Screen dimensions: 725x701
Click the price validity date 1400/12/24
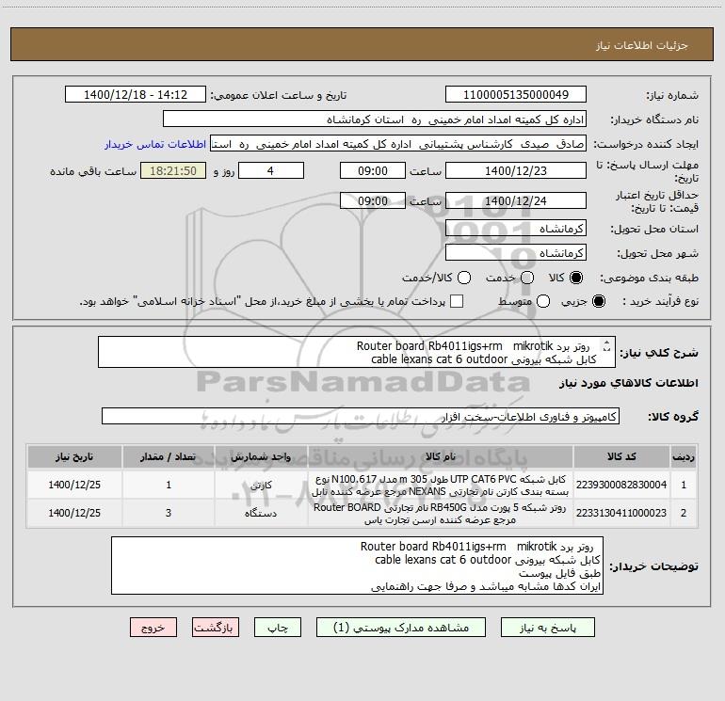coord(516,200)
